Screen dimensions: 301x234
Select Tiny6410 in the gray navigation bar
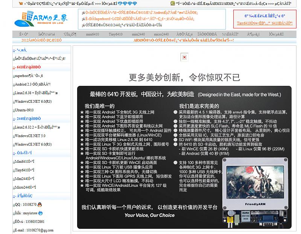click(x=116, y=34)
